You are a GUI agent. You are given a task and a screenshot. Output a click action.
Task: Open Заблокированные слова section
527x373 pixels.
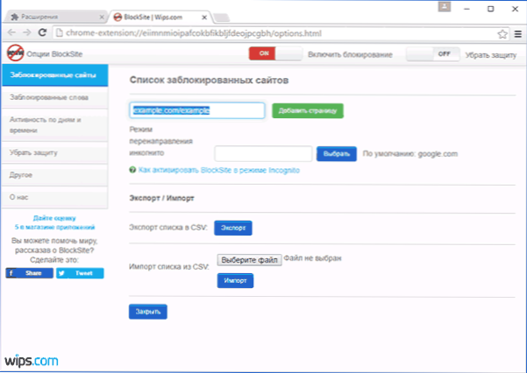[54, 97]
